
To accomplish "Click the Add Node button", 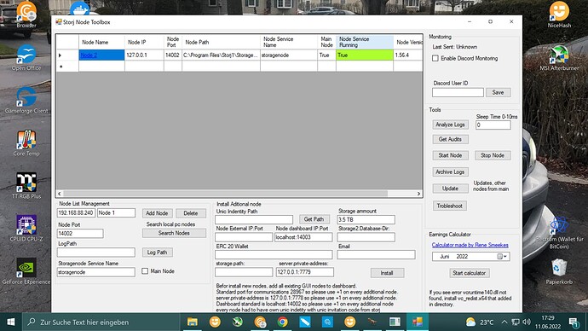I will [157, 213].
